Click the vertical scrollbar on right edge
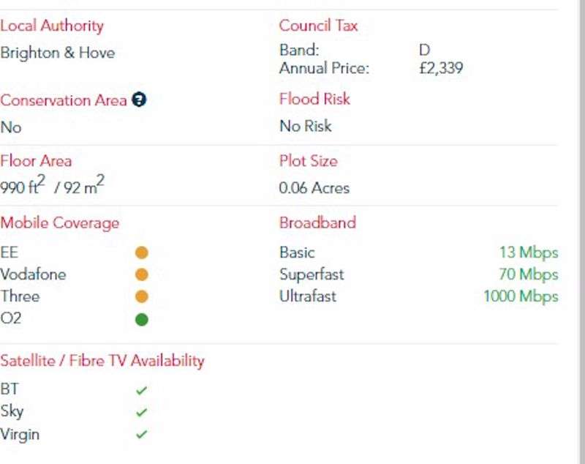The width and height of the screenshot is (585, 464). click(x=580, y=232)
